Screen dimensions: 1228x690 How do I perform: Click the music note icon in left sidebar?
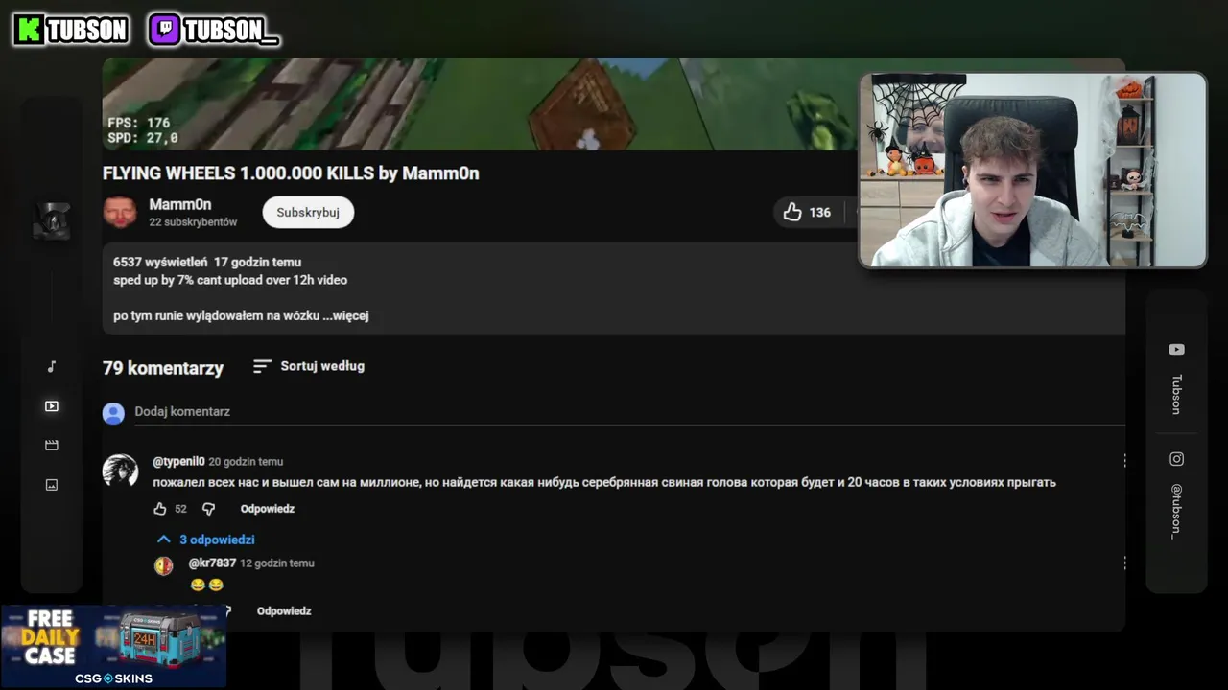pos(52,367)
